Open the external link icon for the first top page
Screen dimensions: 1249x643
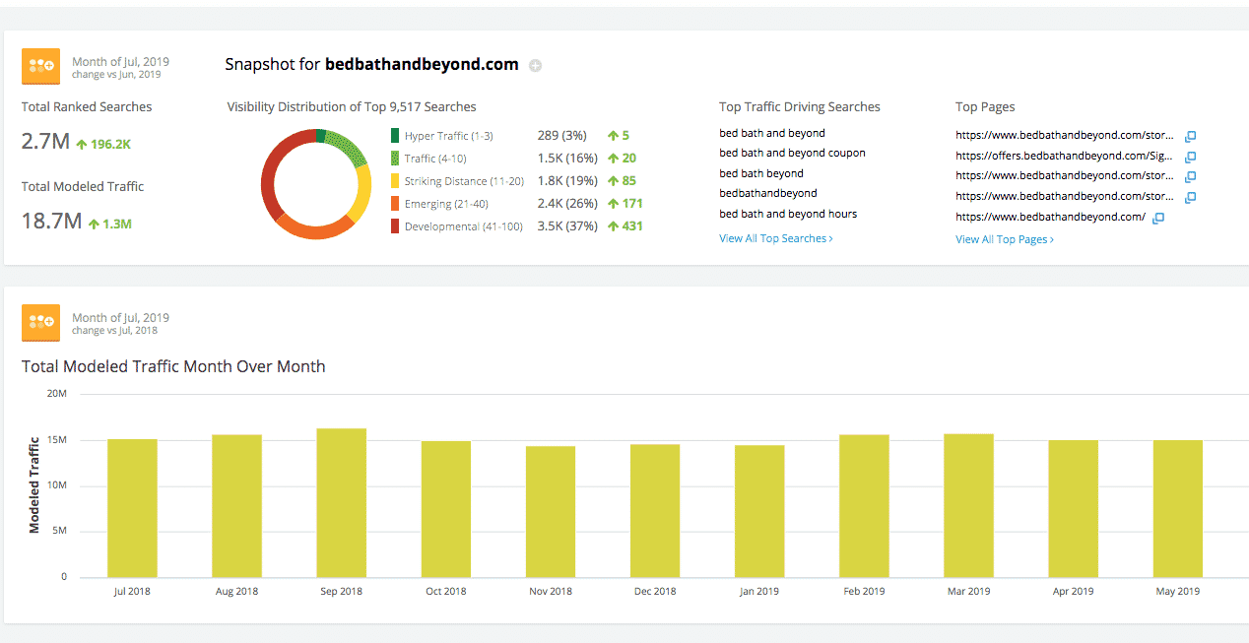coord(1190,137)
